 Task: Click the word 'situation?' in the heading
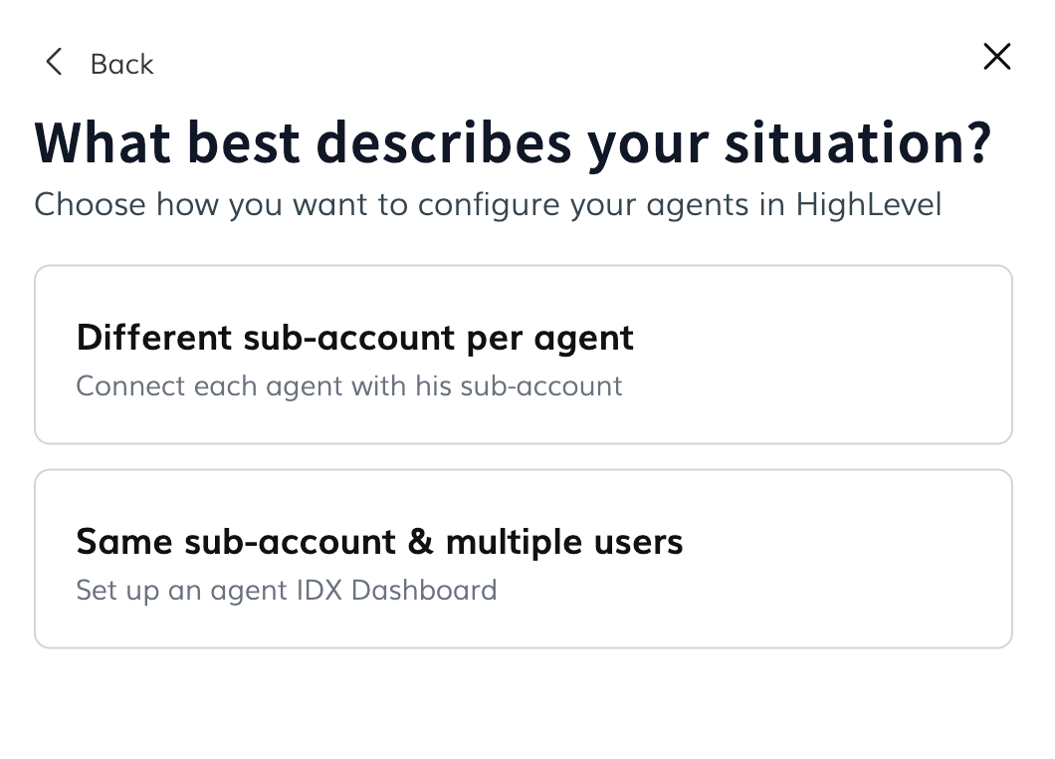858,143
